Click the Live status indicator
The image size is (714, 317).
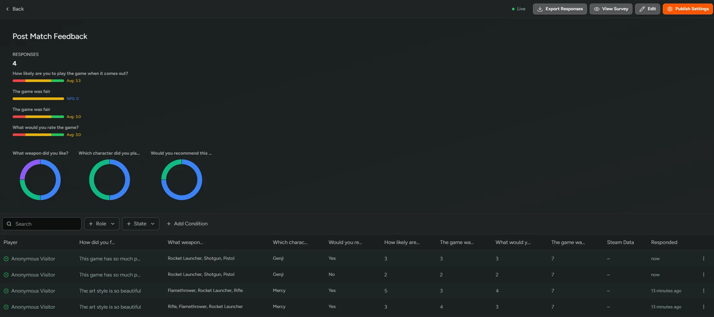tap(518, 9)
